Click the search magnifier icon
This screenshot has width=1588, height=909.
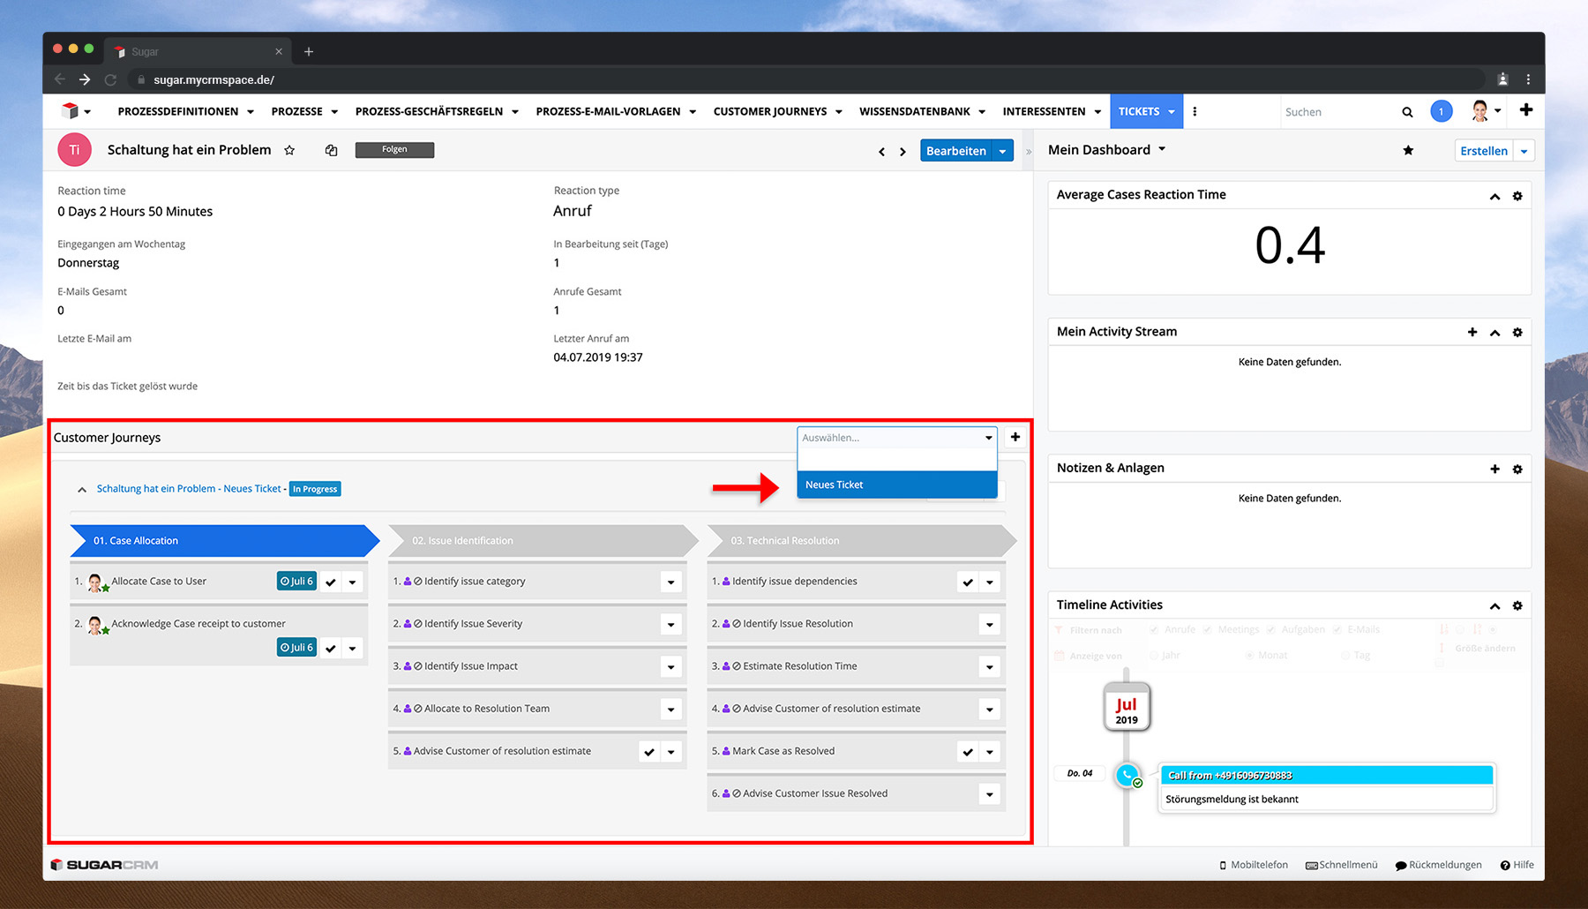click(x=1407, y=112)
